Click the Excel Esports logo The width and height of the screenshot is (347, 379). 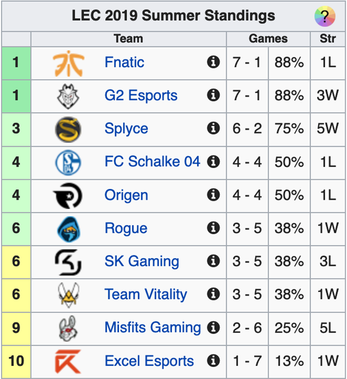(68, 362)
